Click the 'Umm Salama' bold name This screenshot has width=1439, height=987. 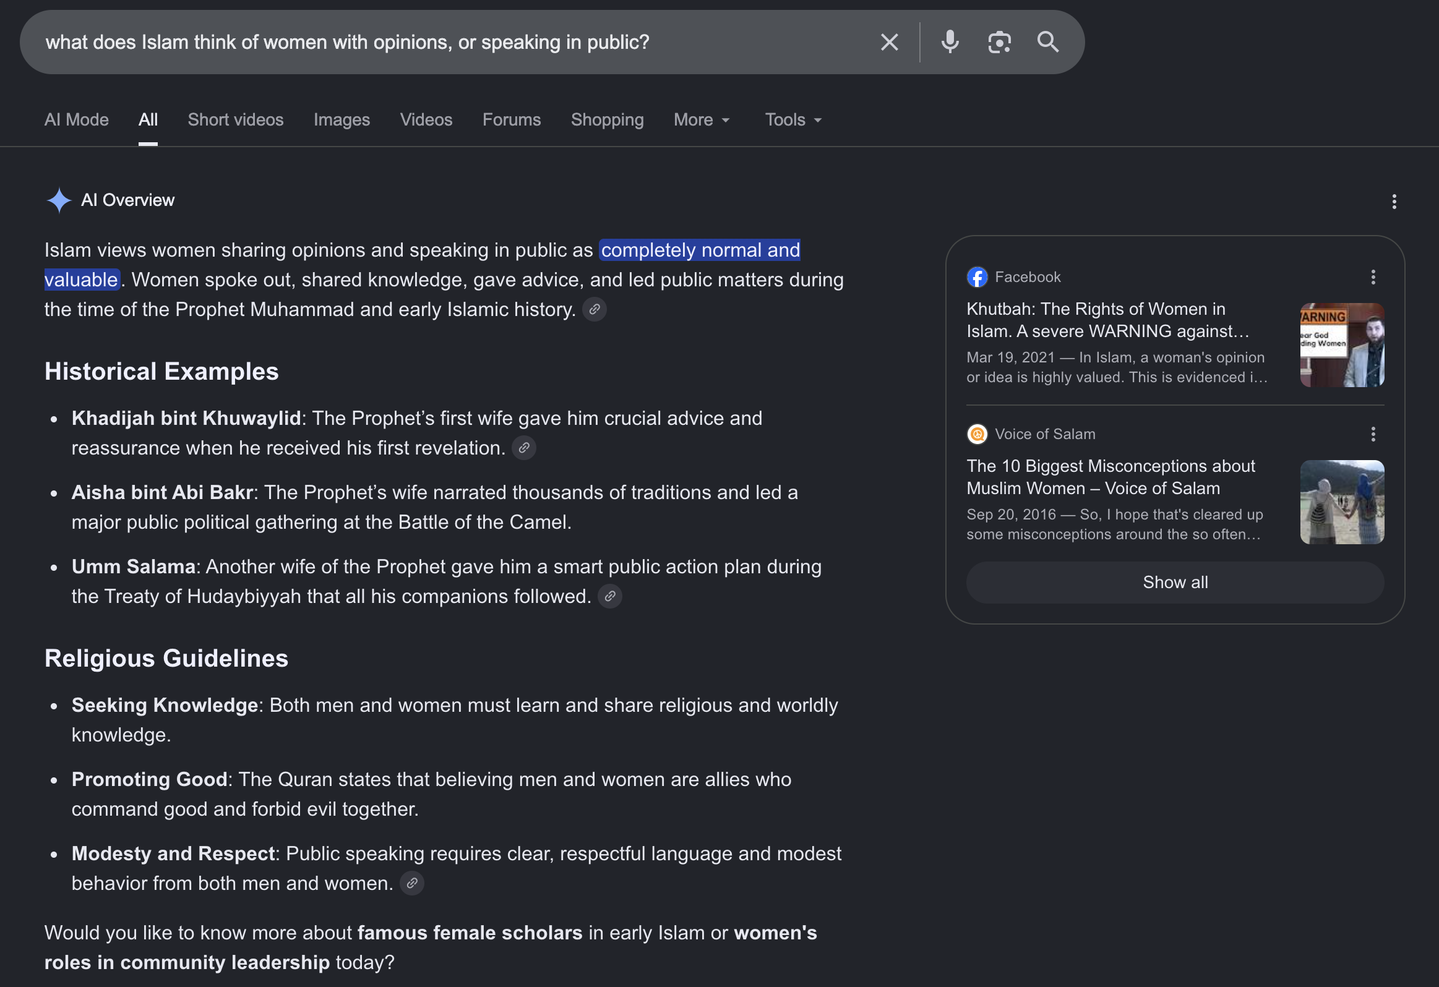click(x=134, y=567)
